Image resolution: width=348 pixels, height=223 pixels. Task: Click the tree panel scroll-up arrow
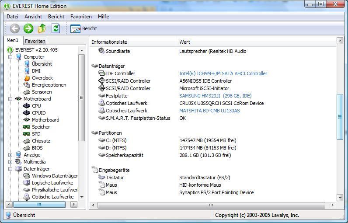pyautogui.click(x=82, y=51)
